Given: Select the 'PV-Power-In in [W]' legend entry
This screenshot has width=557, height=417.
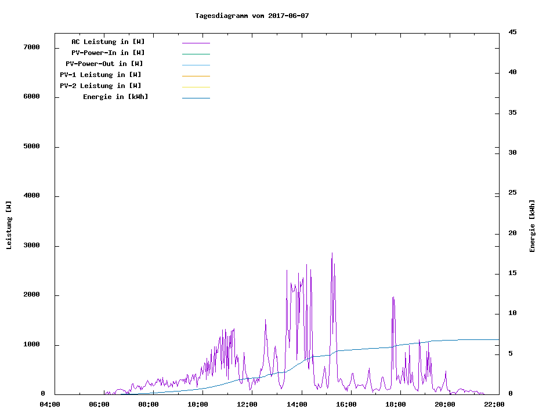Looking at the screenshot, I should pyautogui.click(x=108, y=53).
